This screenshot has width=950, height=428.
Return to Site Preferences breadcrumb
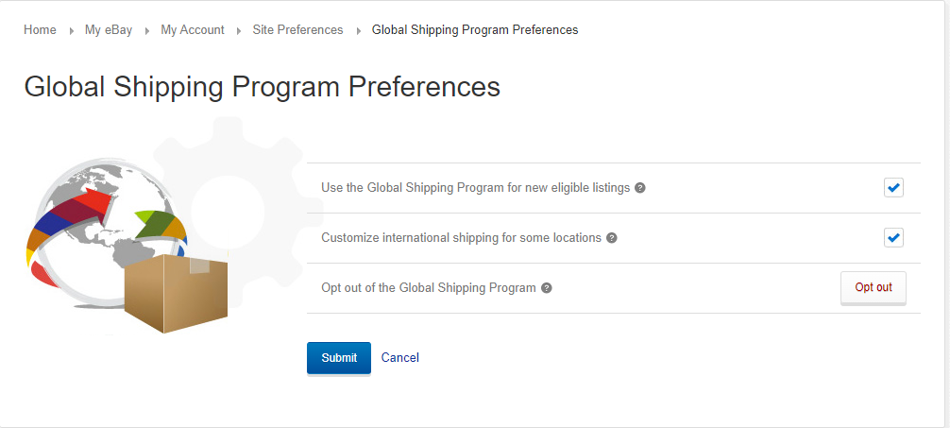point(298,29)
